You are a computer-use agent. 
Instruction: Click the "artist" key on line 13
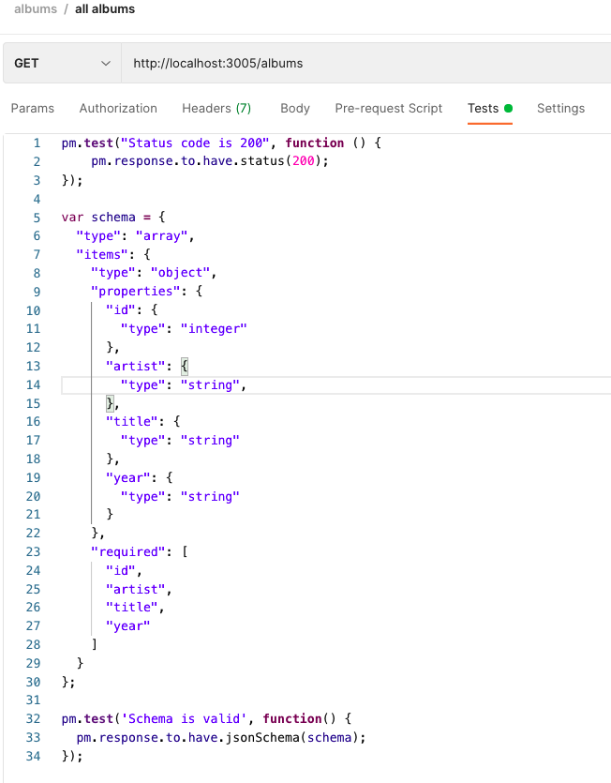(136, 366)
